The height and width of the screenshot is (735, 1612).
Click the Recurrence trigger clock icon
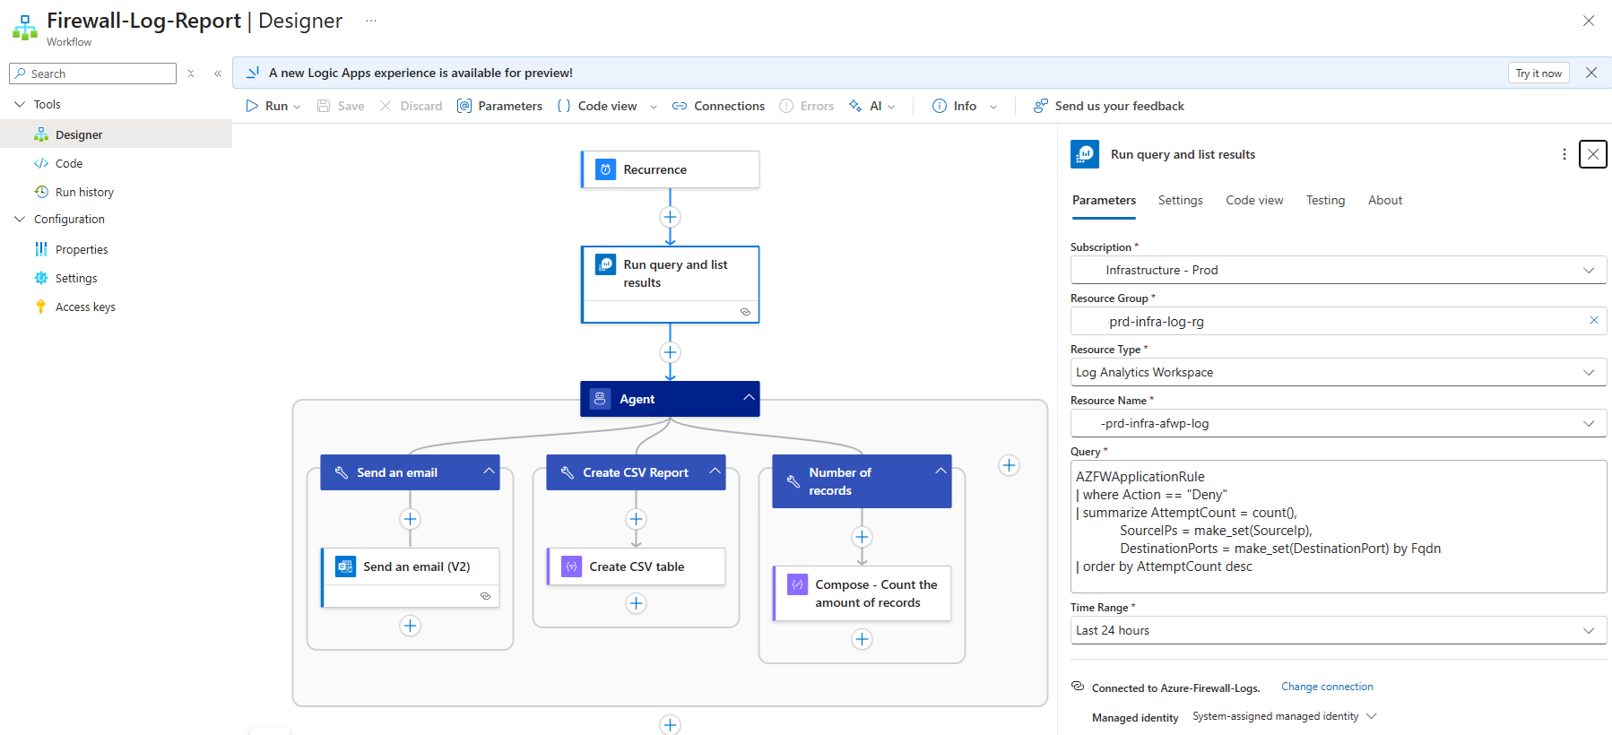tap(606, 169)
